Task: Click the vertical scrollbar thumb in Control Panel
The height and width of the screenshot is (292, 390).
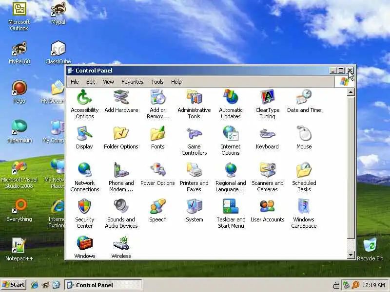Action: 351,167
